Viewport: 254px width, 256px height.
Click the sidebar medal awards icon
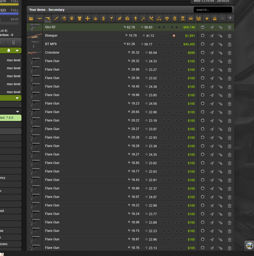tap(13, 43)
